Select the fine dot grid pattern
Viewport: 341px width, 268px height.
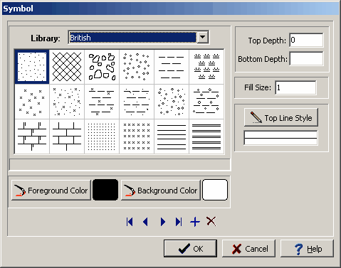coord(102,136)
